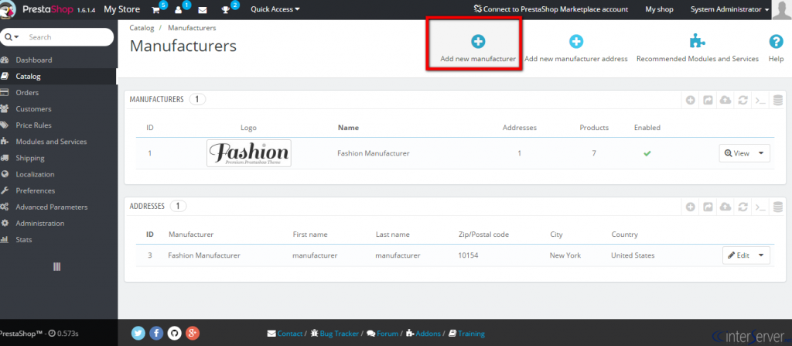The image size is (792, 346).
Task: Expand the Quick Access dropdown
Action: pos(275,9)
